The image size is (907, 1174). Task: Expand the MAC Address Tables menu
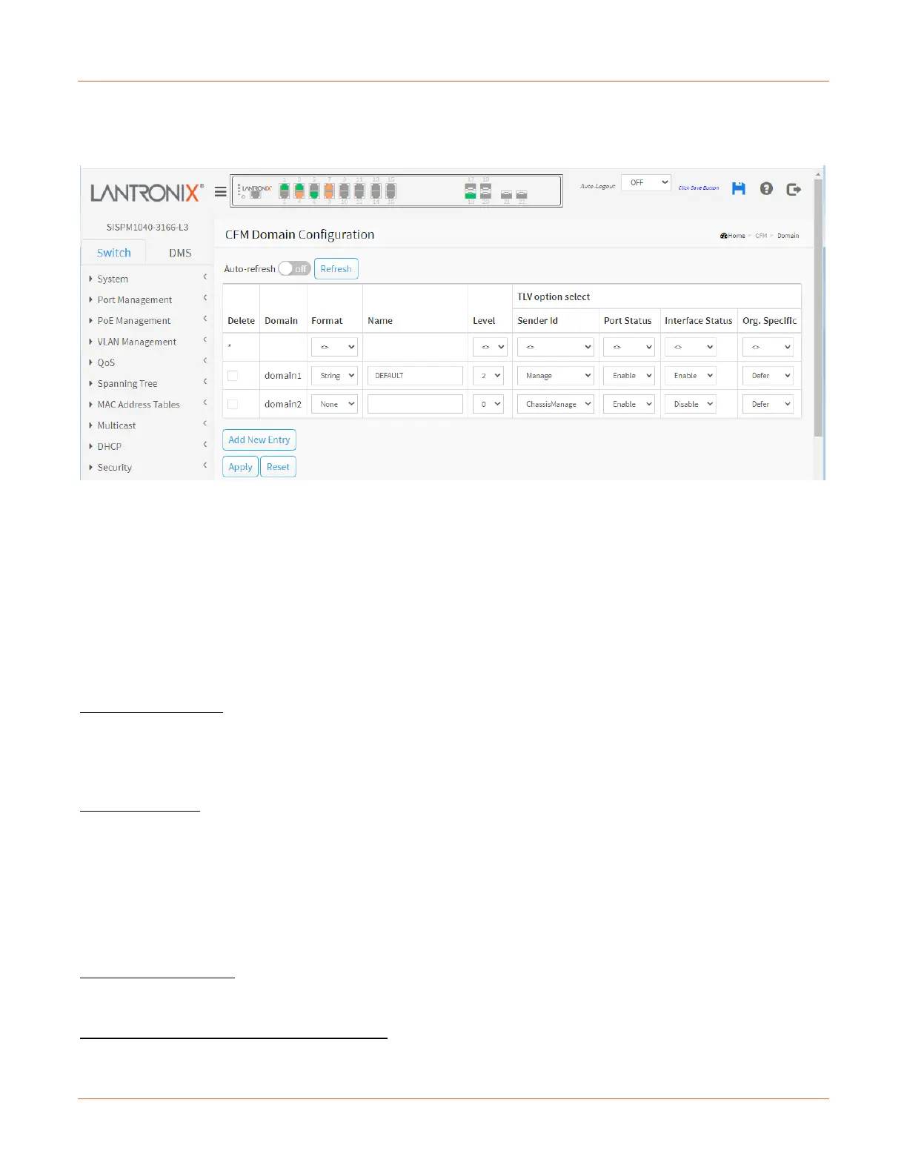coord(147,404)
